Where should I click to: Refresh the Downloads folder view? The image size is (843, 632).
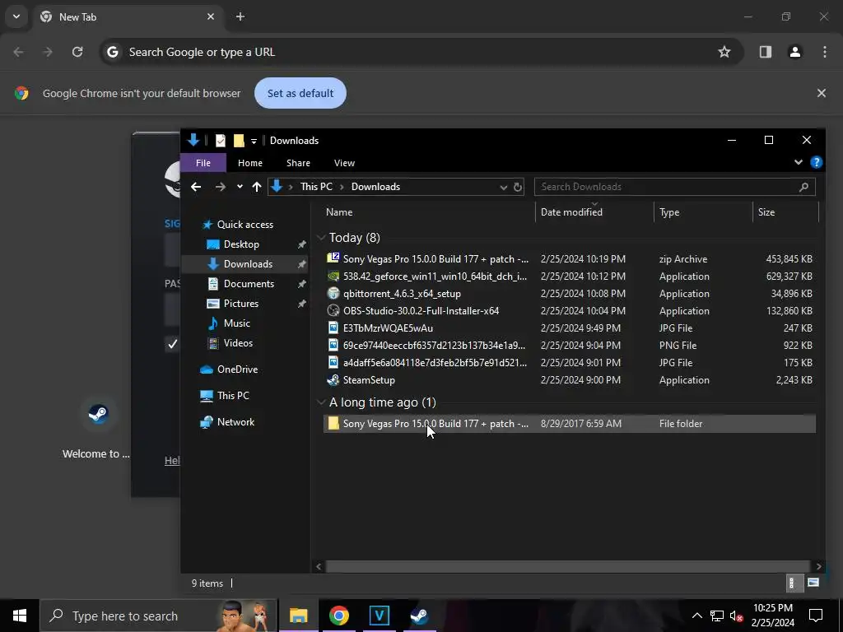517,187
